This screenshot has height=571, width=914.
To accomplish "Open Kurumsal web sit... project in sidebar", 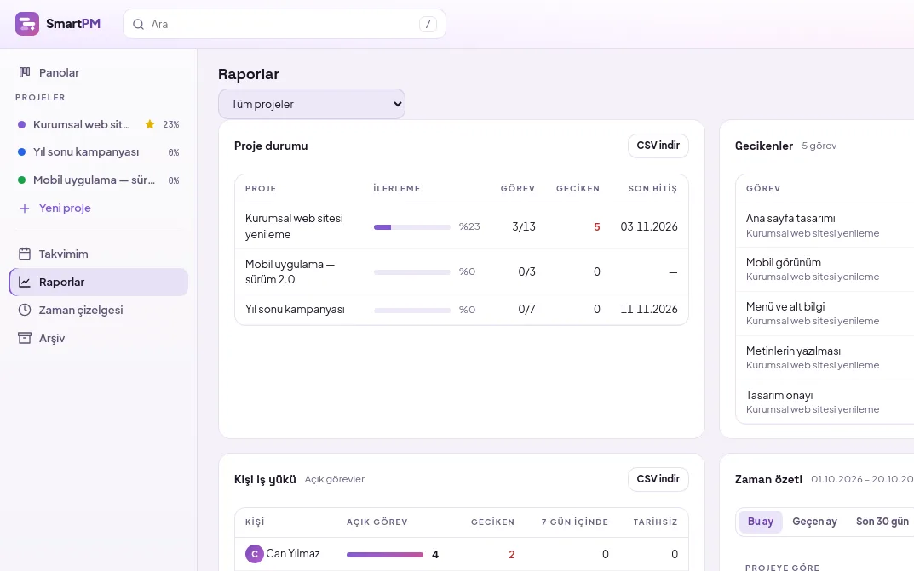I will tap(99, 124).
